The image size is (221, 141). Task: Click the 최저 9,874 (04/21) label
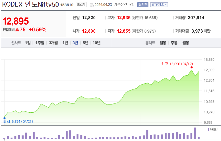18,122
